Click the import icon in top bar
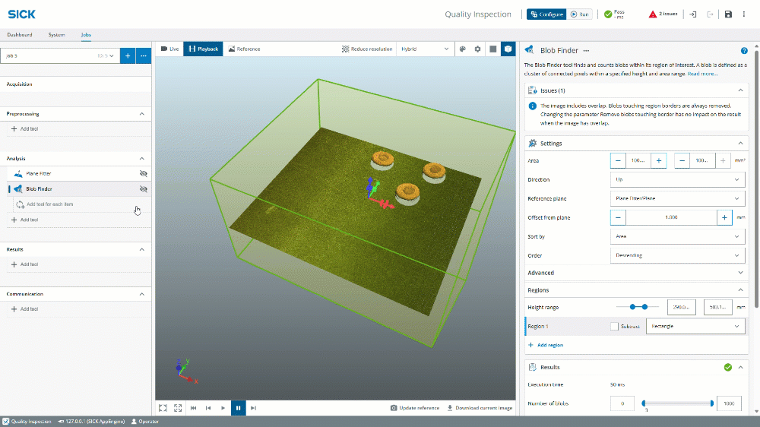 coord(693,14)
